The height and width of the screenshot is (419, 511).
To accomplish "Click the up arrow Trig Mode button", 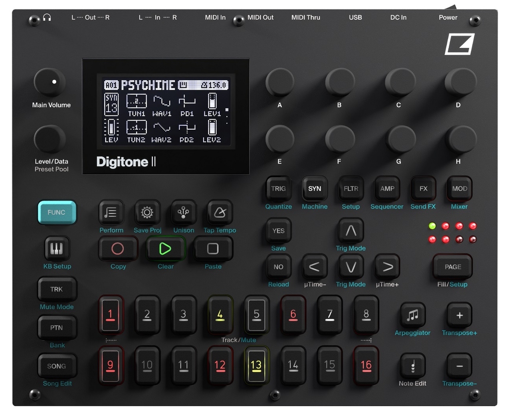I will (x=351, y=230).
